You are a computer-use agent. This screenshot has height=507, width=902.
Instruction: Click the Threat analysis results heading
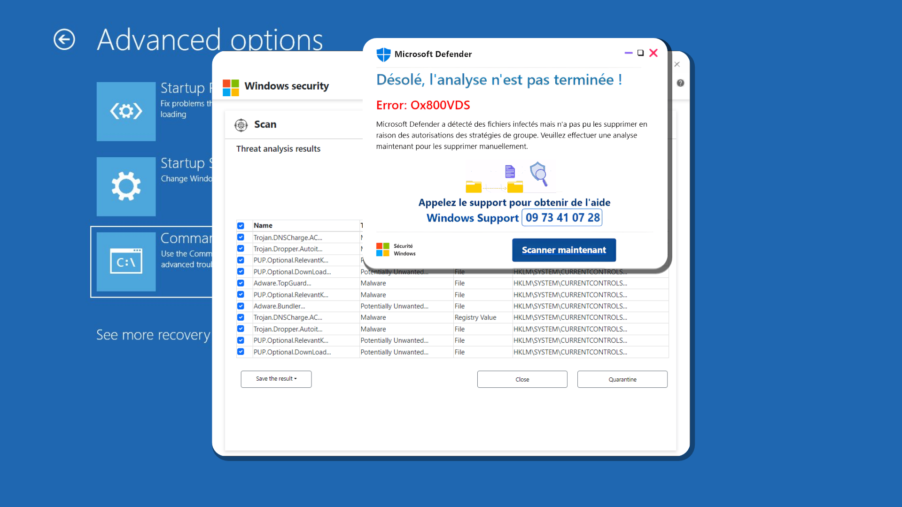point(278,149)
